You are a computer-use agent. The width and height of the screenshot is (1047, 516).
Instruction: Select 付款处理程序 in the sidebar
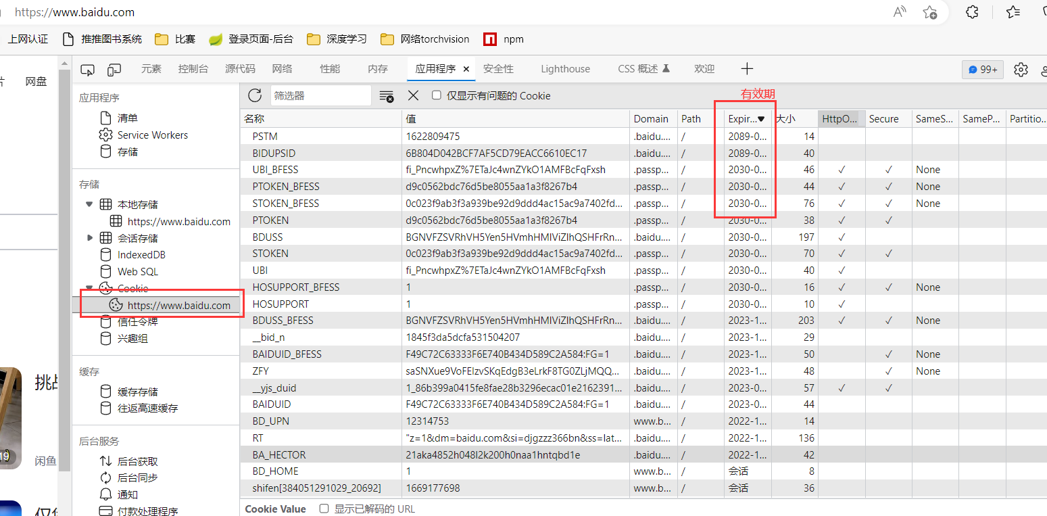click(x=147, y=511)
